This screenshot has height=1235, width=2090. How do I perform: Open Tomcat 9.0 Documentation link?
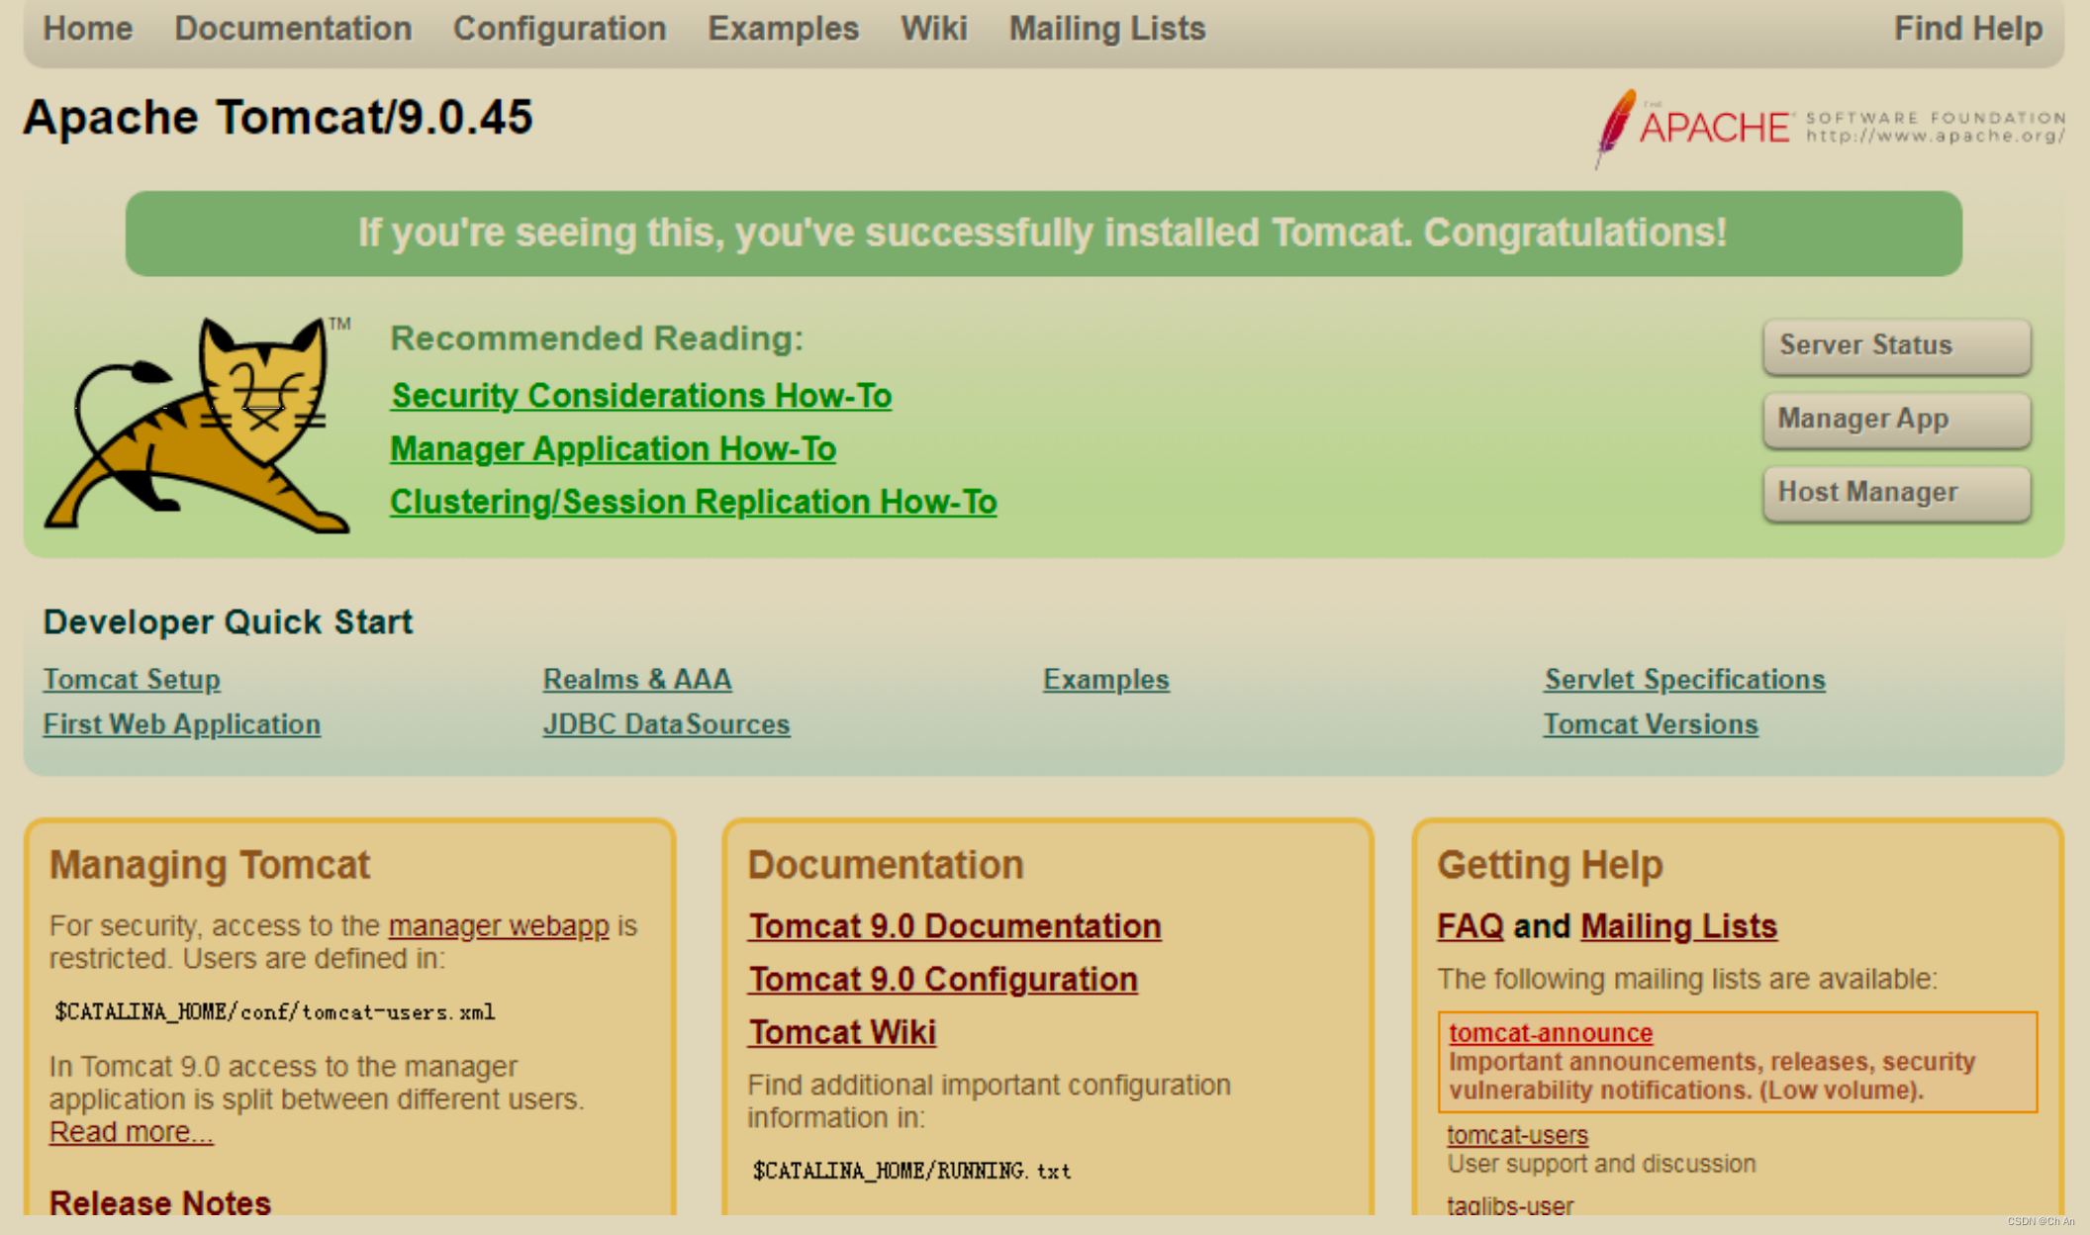click(954, 926)
